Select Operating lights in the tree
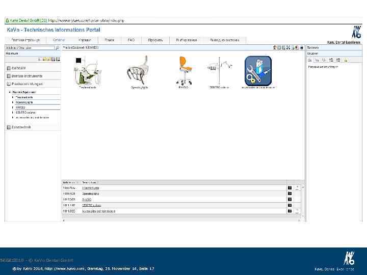This screenshot has height=275, width=367. tap(24, 102)
